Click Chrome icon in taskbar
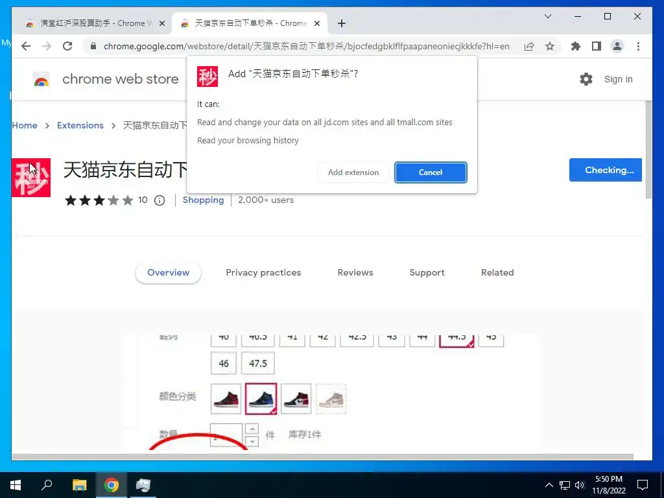This screenshot has height=498, width=664. 112,485
